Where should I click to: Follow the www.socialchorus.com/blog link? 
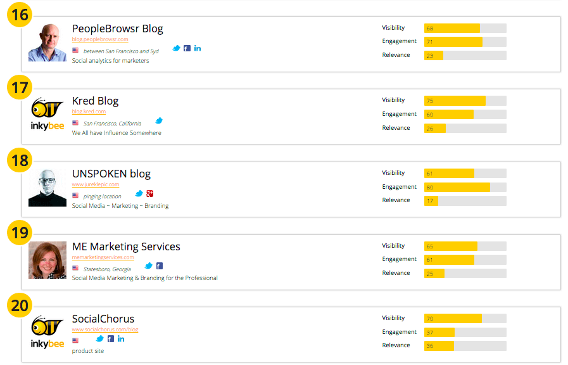coord(104,330)
